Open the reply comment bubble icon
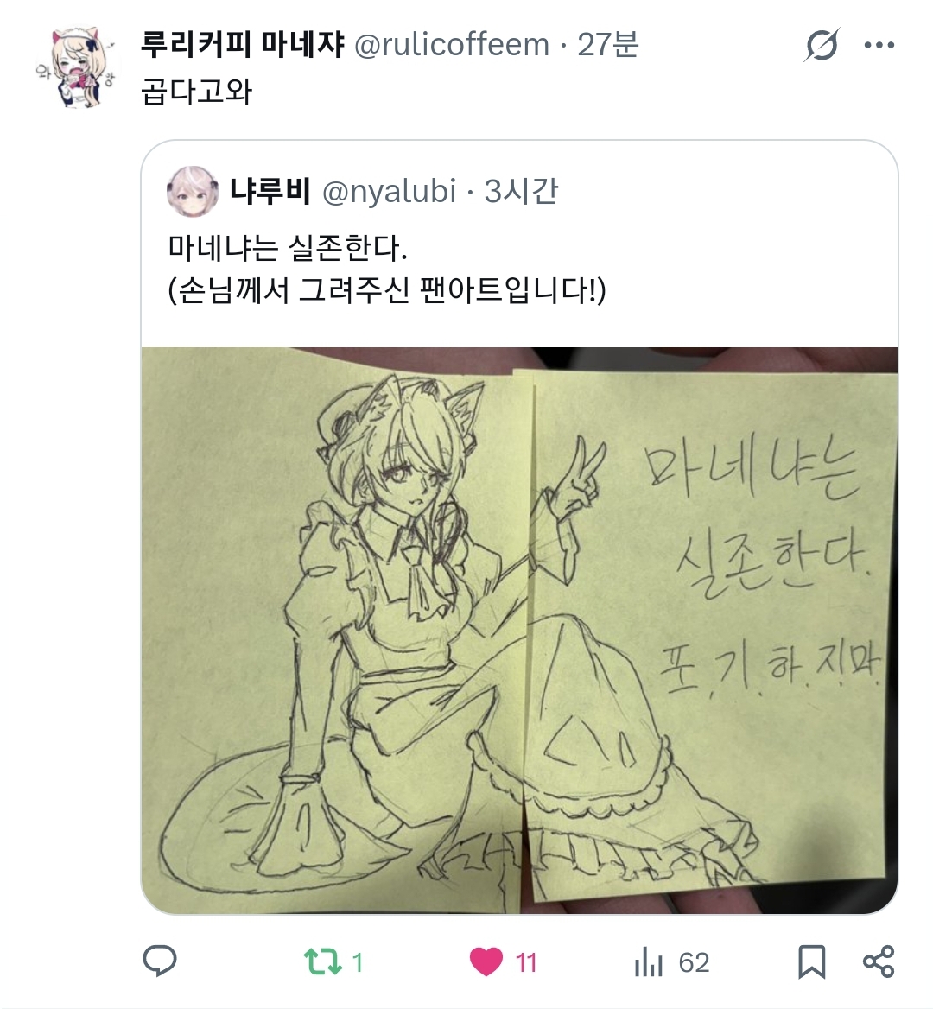933x1009 pixels. pyautogui.click(x=160, y=961)
